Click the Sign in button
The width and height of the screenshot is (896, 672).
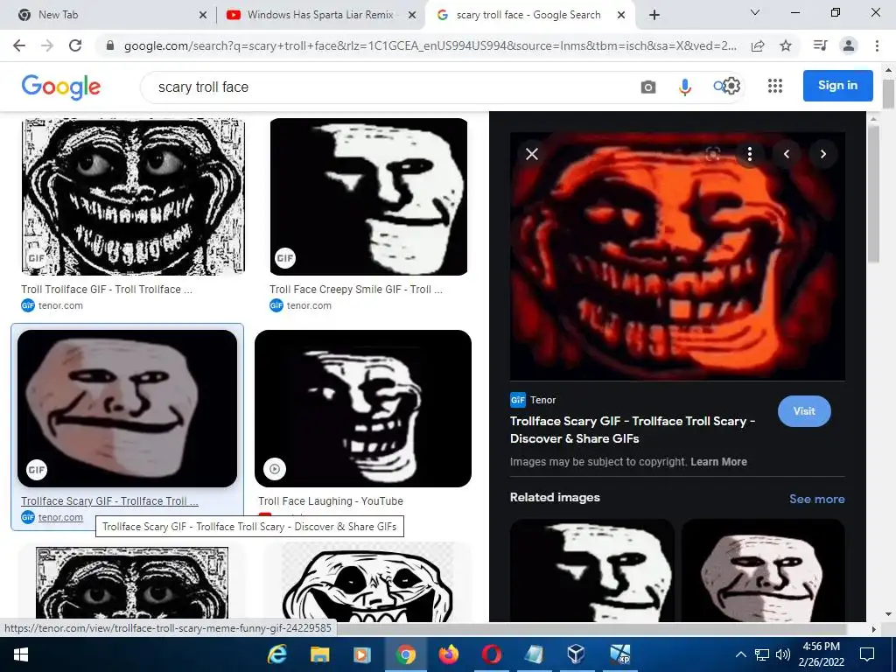(837, 86)
